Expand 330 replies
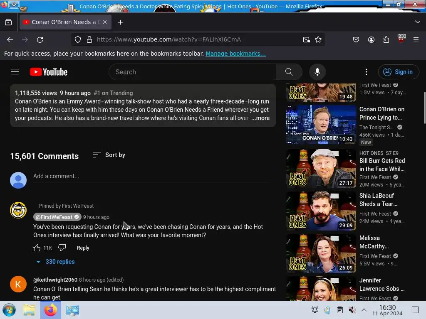 pyautogui.click(x=55, y=262)
